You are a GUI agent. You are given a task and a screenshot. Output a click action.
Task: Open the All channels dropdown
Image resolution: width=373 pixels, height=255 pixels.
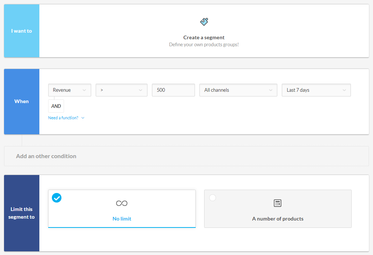coord(238,90)
